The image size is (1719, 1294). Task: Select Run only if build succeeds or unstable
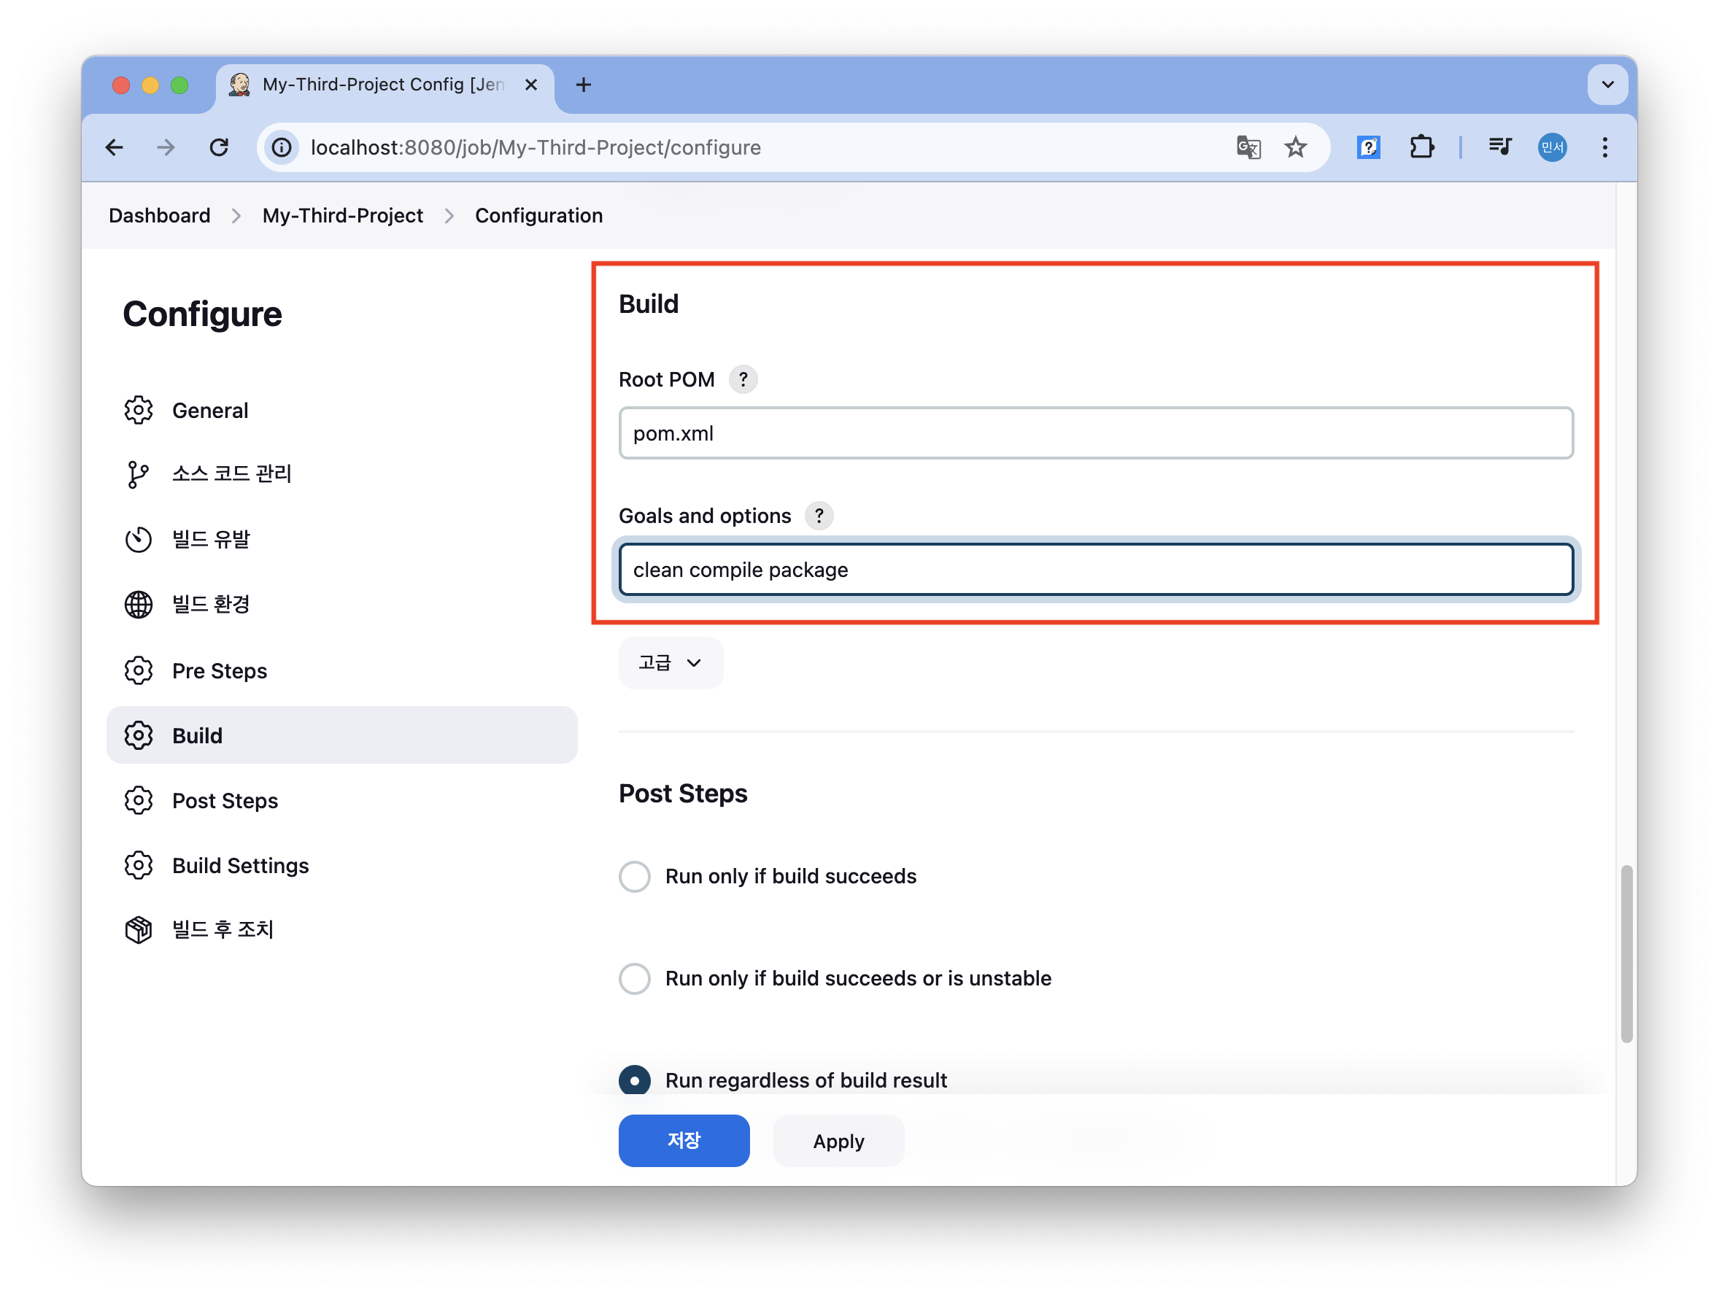(635, 979)
